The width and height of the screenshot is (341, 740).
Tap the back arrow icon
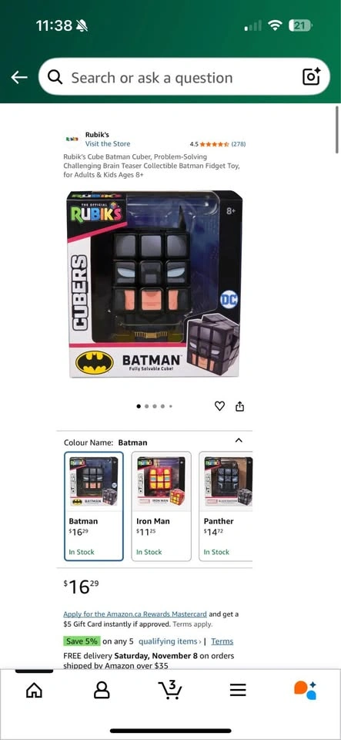point(18,77)
